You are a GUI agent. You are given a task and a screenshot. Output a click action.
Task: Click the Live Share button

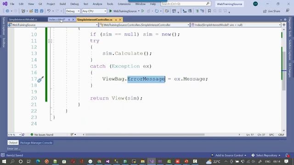(x=271, y=11)
